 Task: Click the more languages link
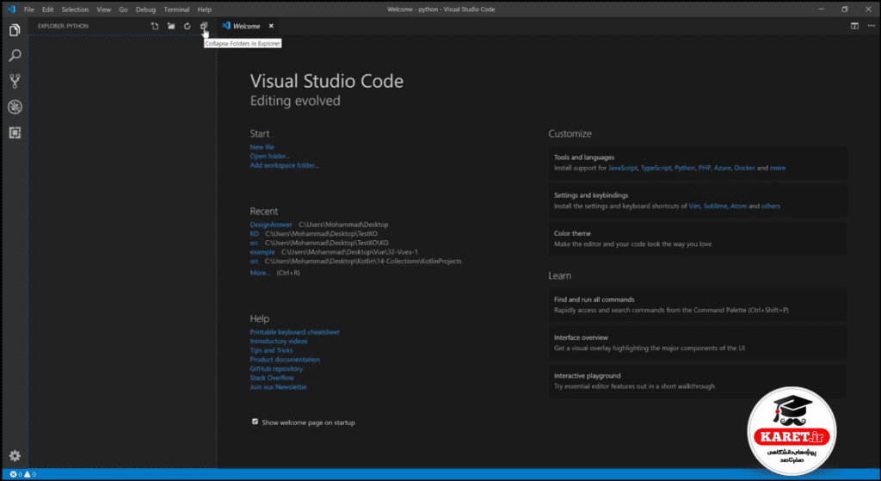pyautogui.click(x=778, y=168)
